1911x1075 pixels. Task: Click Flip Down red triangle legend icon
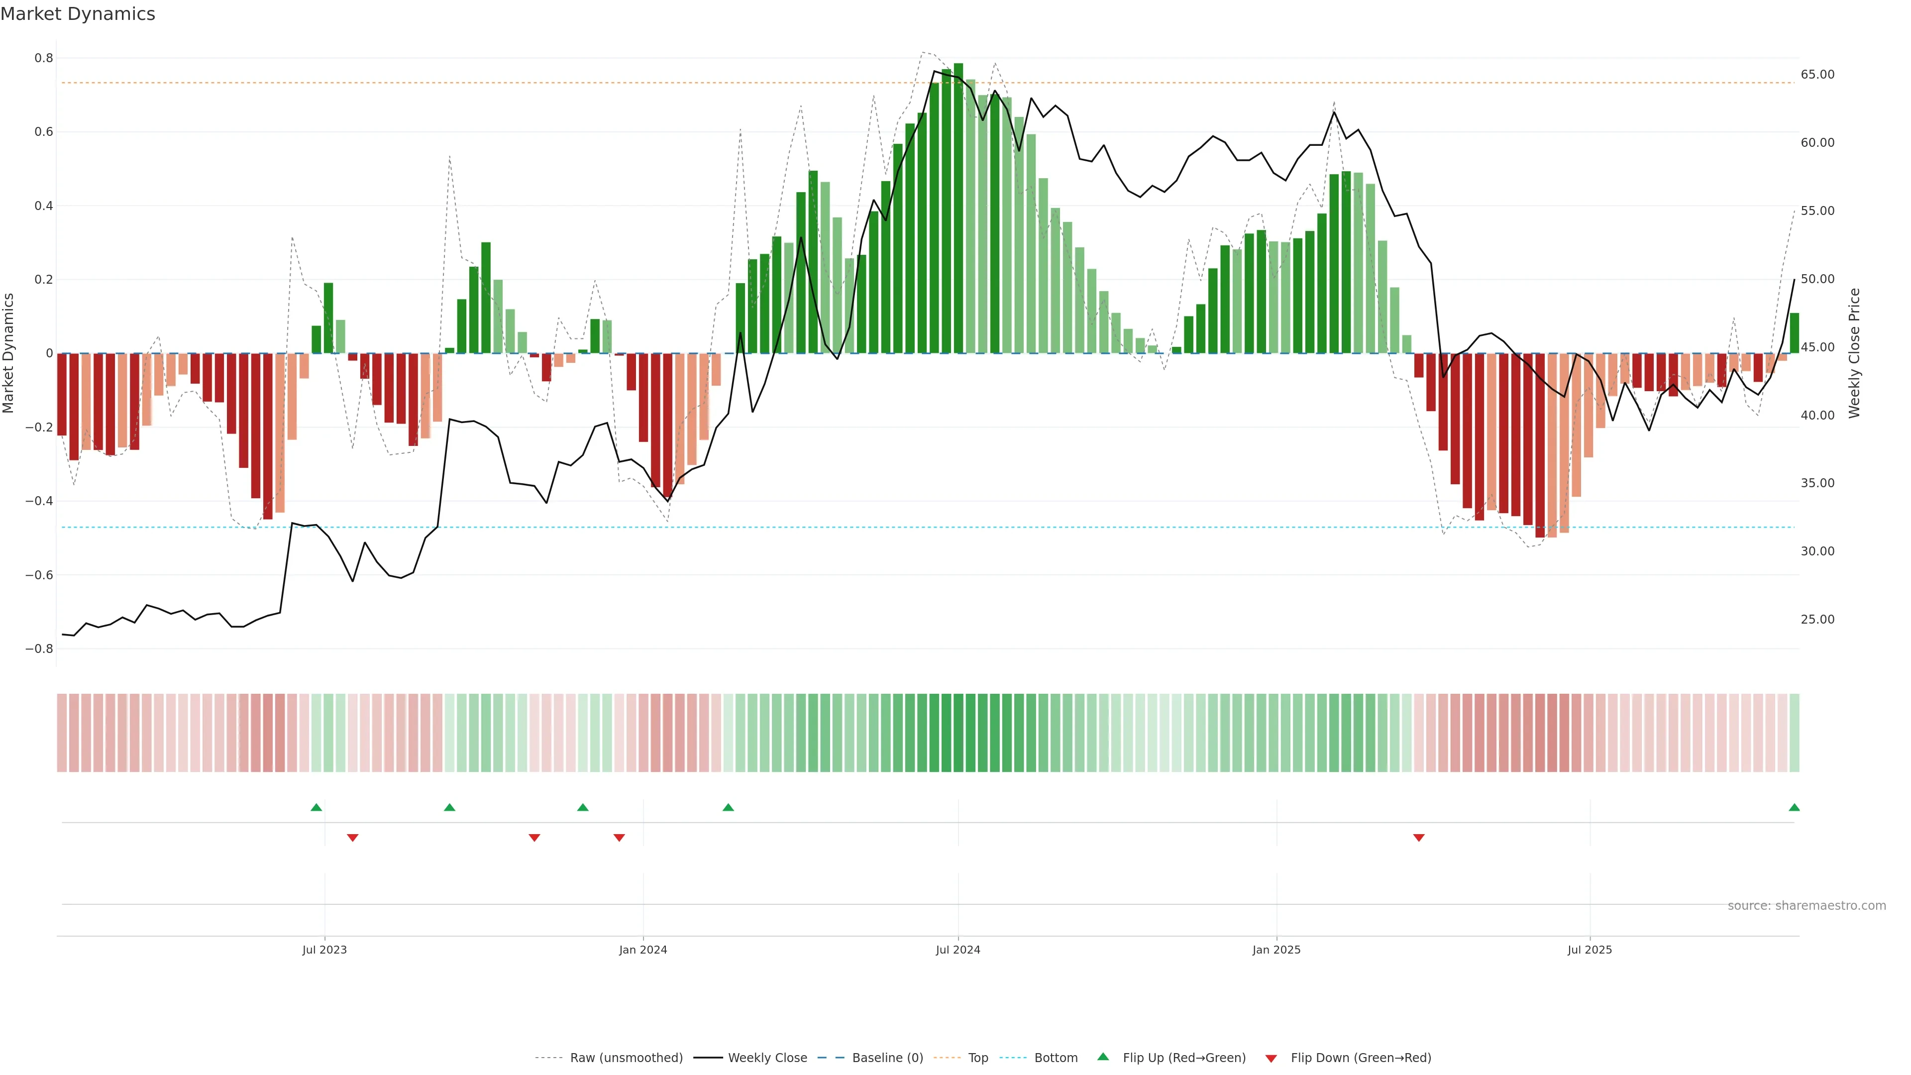click(x=1271, y=1058)
